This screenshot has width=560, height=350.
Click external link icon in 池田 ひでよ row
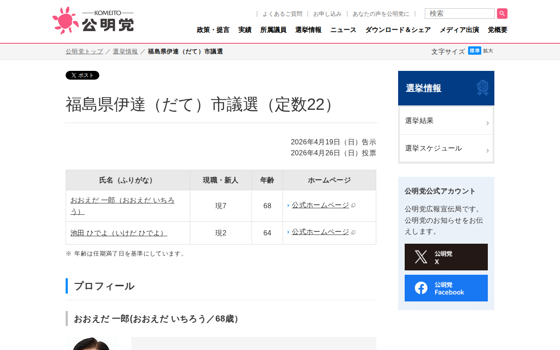353,232
